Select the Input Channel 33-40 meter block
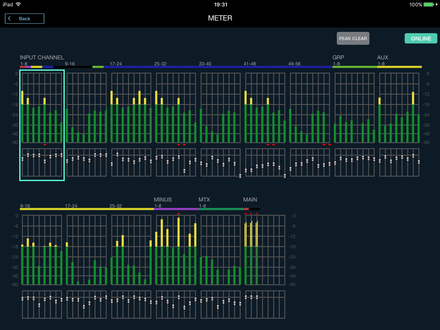 click(x=220, y=108)
